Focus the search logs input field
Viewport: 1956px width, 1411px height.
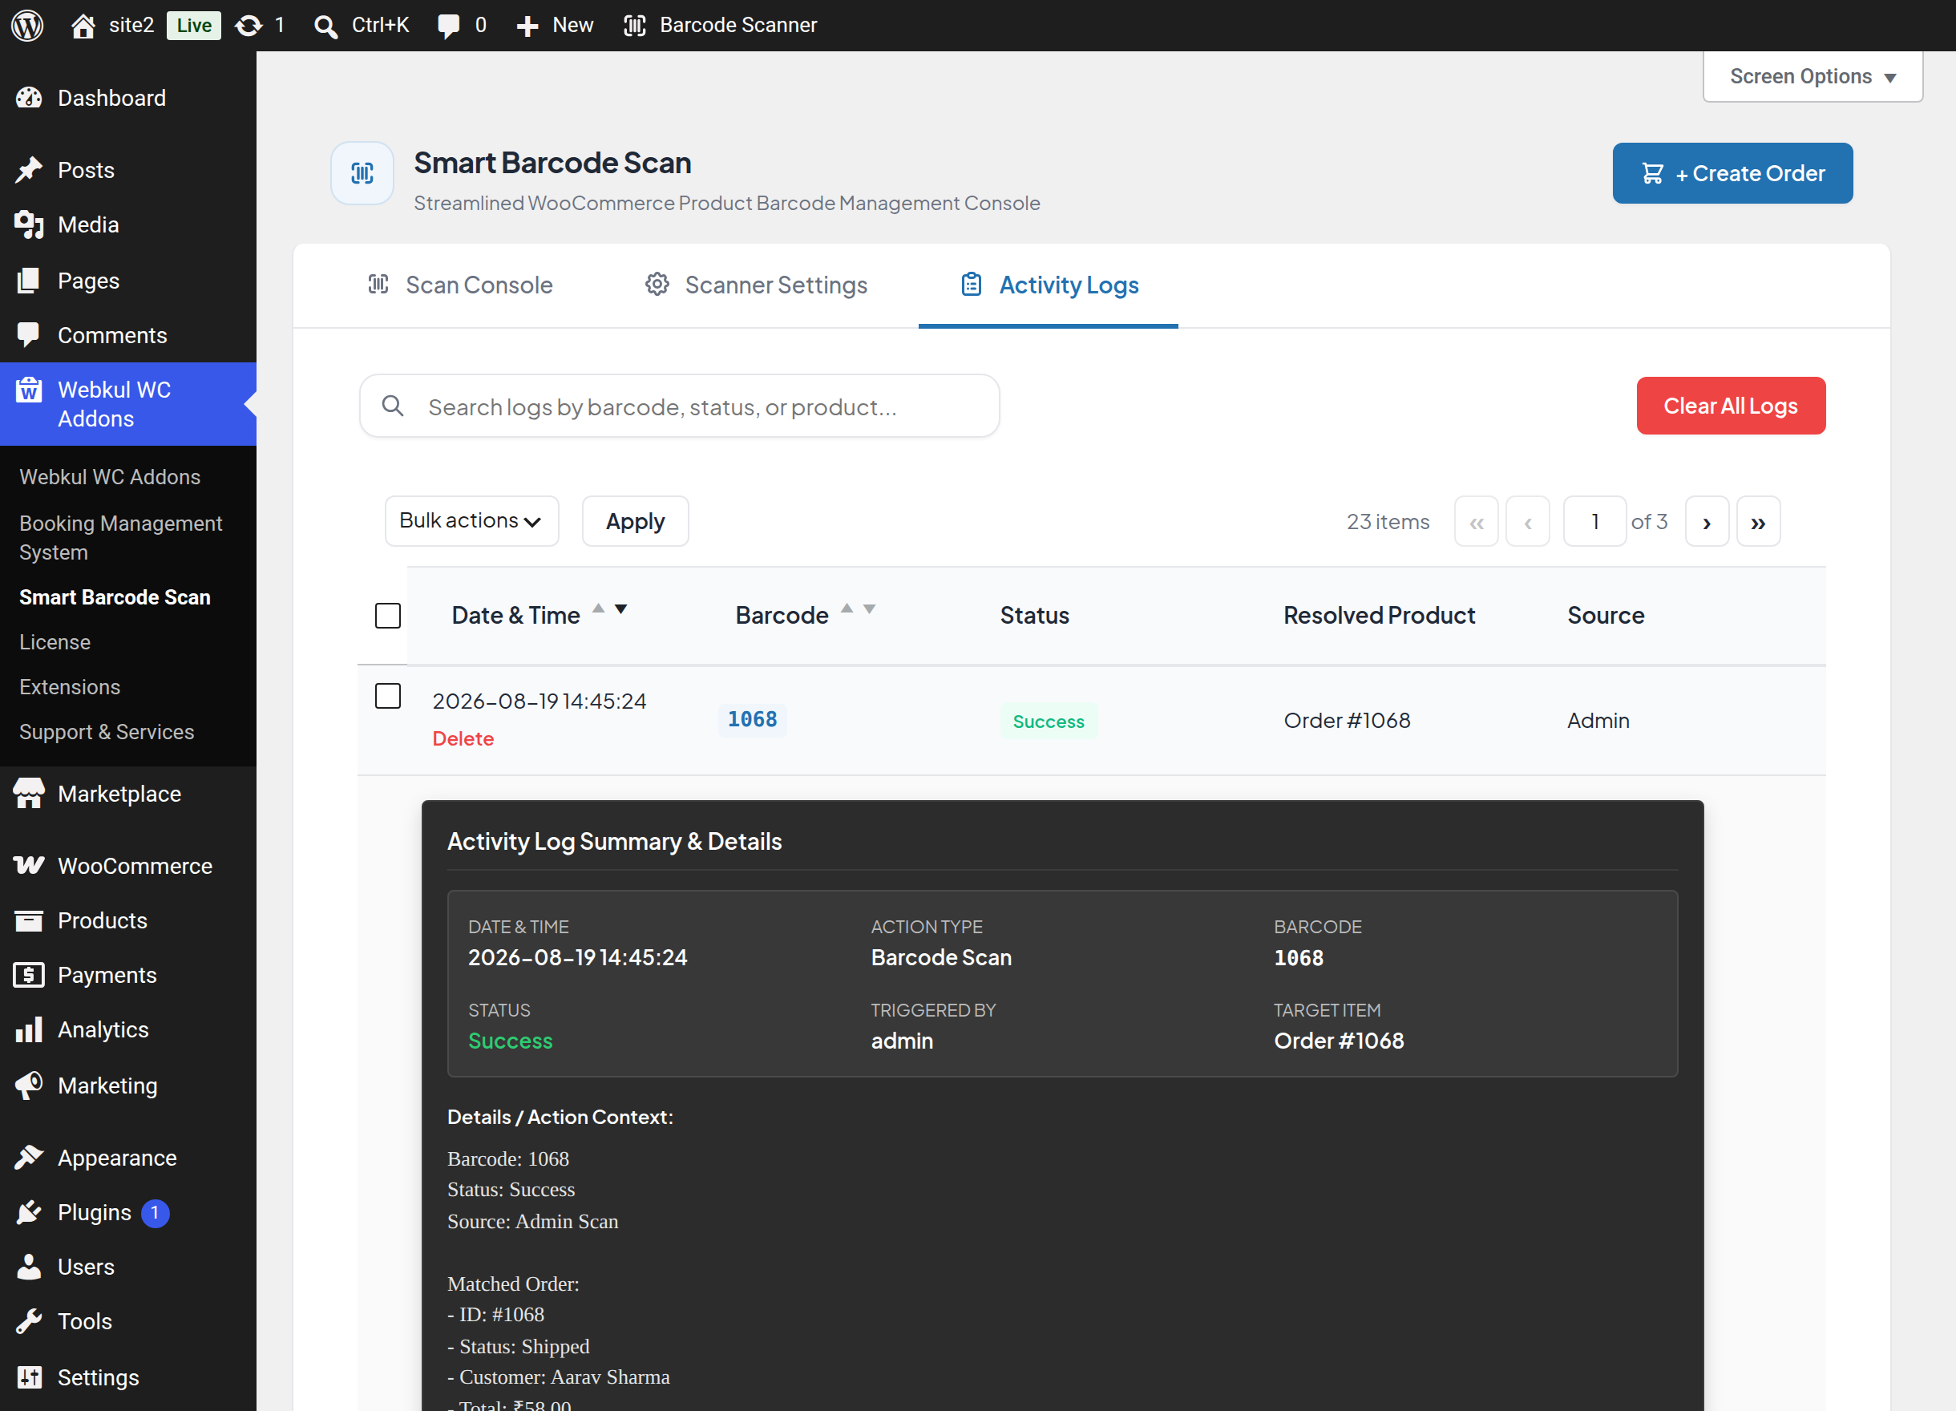tap(680, 406)
